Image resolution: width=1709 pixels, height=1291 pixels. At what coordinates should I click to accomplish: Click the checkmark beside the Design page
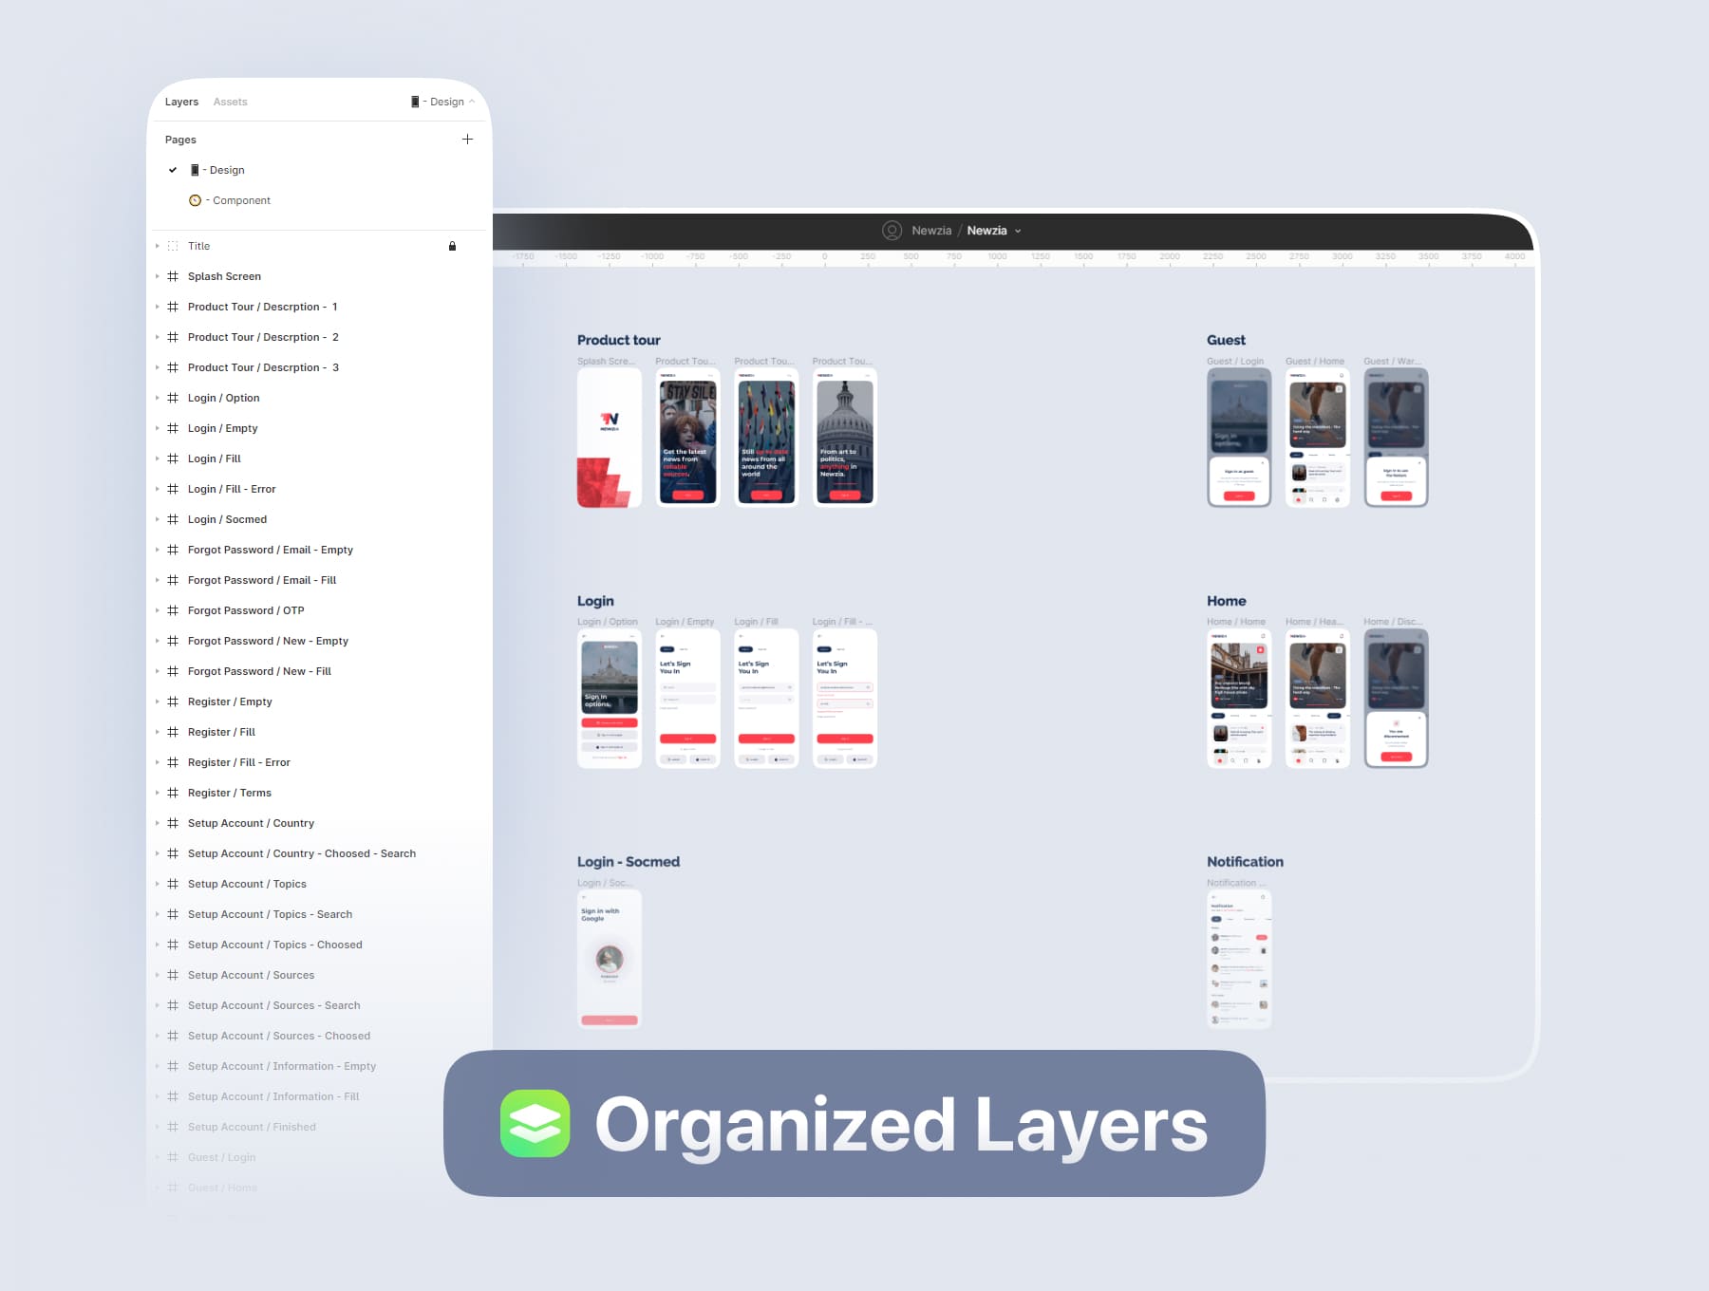coord(173,170)
